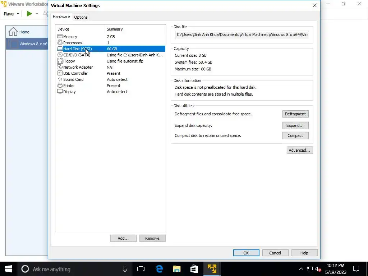This screenshot has width=368, height=276.
Task: Open the Action Center notifications icon
Action: pos(356,269)
